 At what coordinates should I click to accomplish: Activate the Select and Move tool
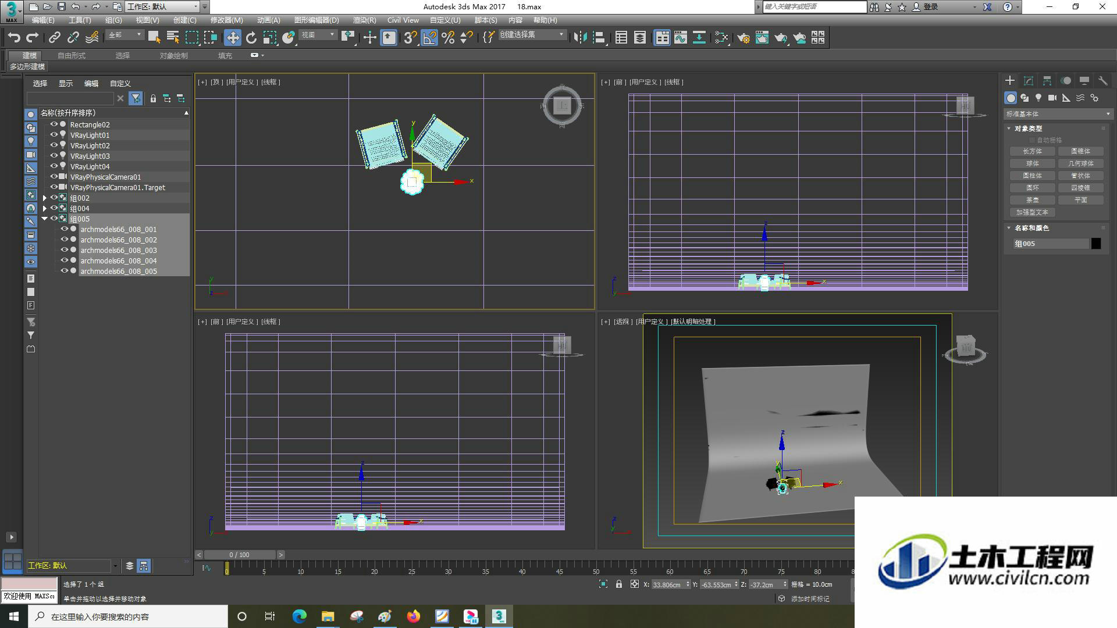click(233, 38)
